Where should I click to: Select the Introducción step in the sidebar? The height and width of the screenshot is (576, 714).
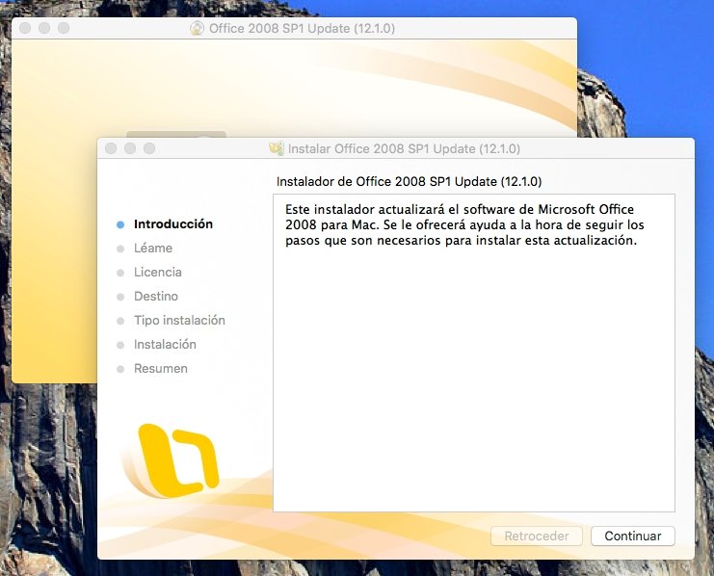coord(173,224)
